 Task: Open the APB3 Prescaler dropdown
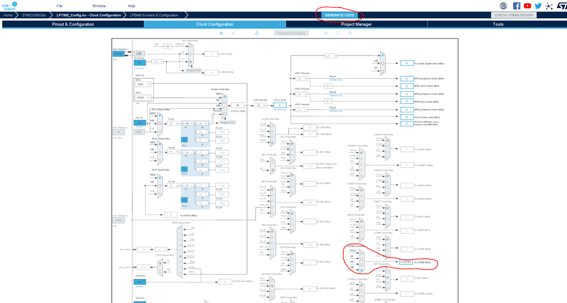[x=301, y=110]
